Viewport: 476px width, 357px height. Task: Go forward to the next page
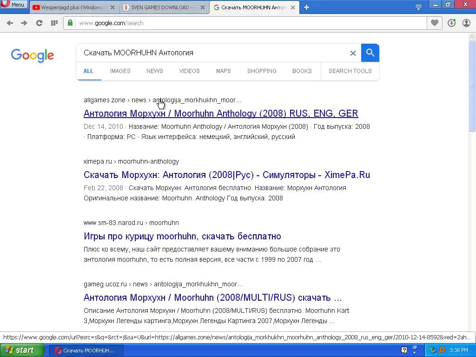[x=24, y=23]
